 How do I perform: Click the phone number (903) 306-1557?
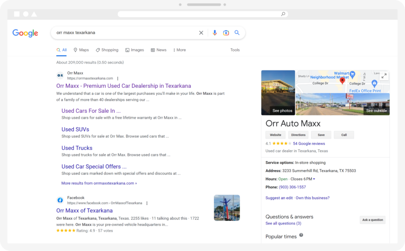click(292, 187)
